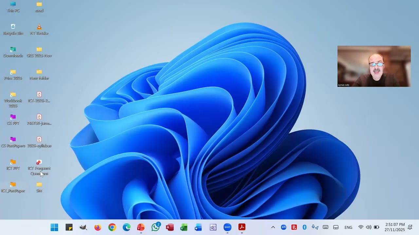
Task: Open WhatsApp from the taskbar
Action: click(x=155, y=227)
